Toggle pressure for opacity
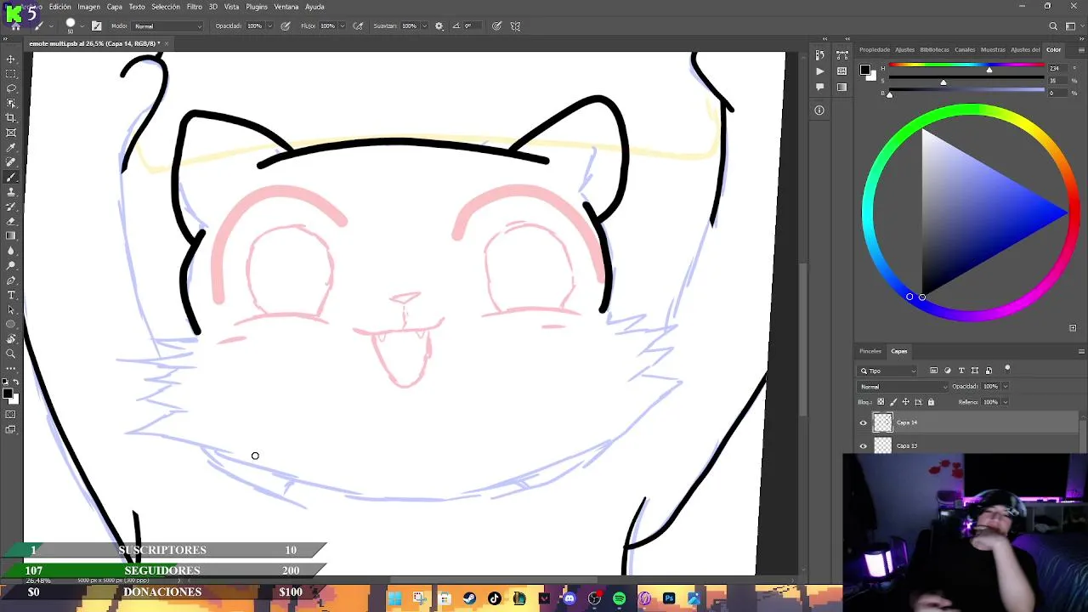1088x612 pixels. pos(286,25)
